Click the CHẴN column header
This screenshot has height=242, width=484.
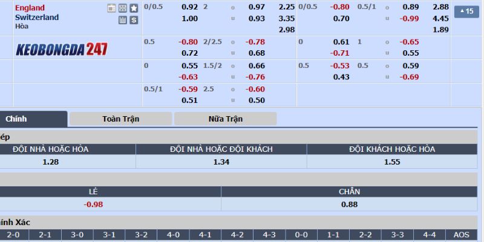(x=350, y=192)
